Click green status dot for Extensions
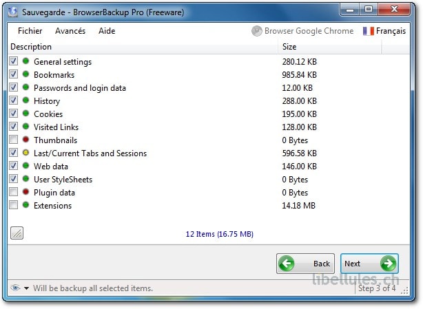The image size is (423, 309). coord(25,205)
